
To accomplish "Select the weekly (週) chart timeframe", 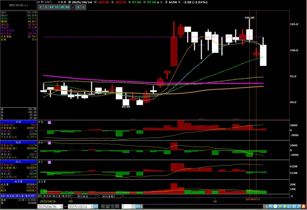I will point(78,7).
